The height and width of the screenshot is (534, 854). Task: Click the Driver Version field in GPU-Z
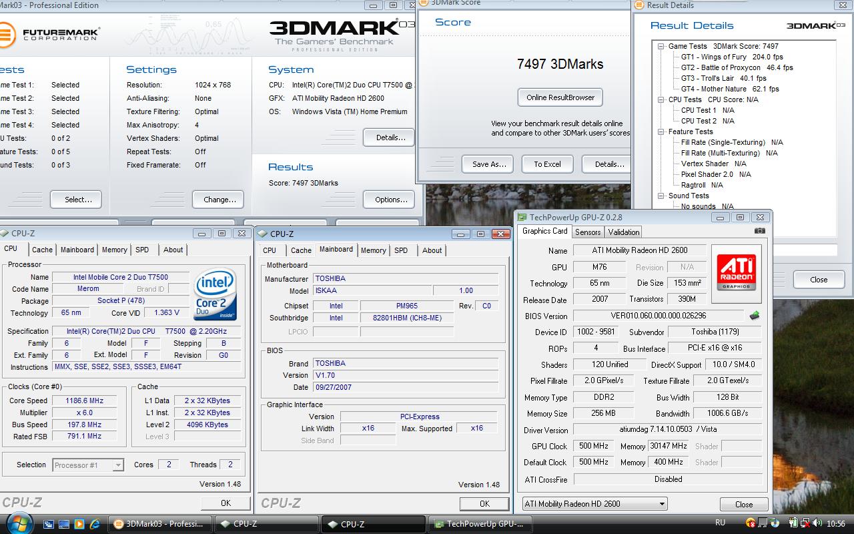pos(668,430)
